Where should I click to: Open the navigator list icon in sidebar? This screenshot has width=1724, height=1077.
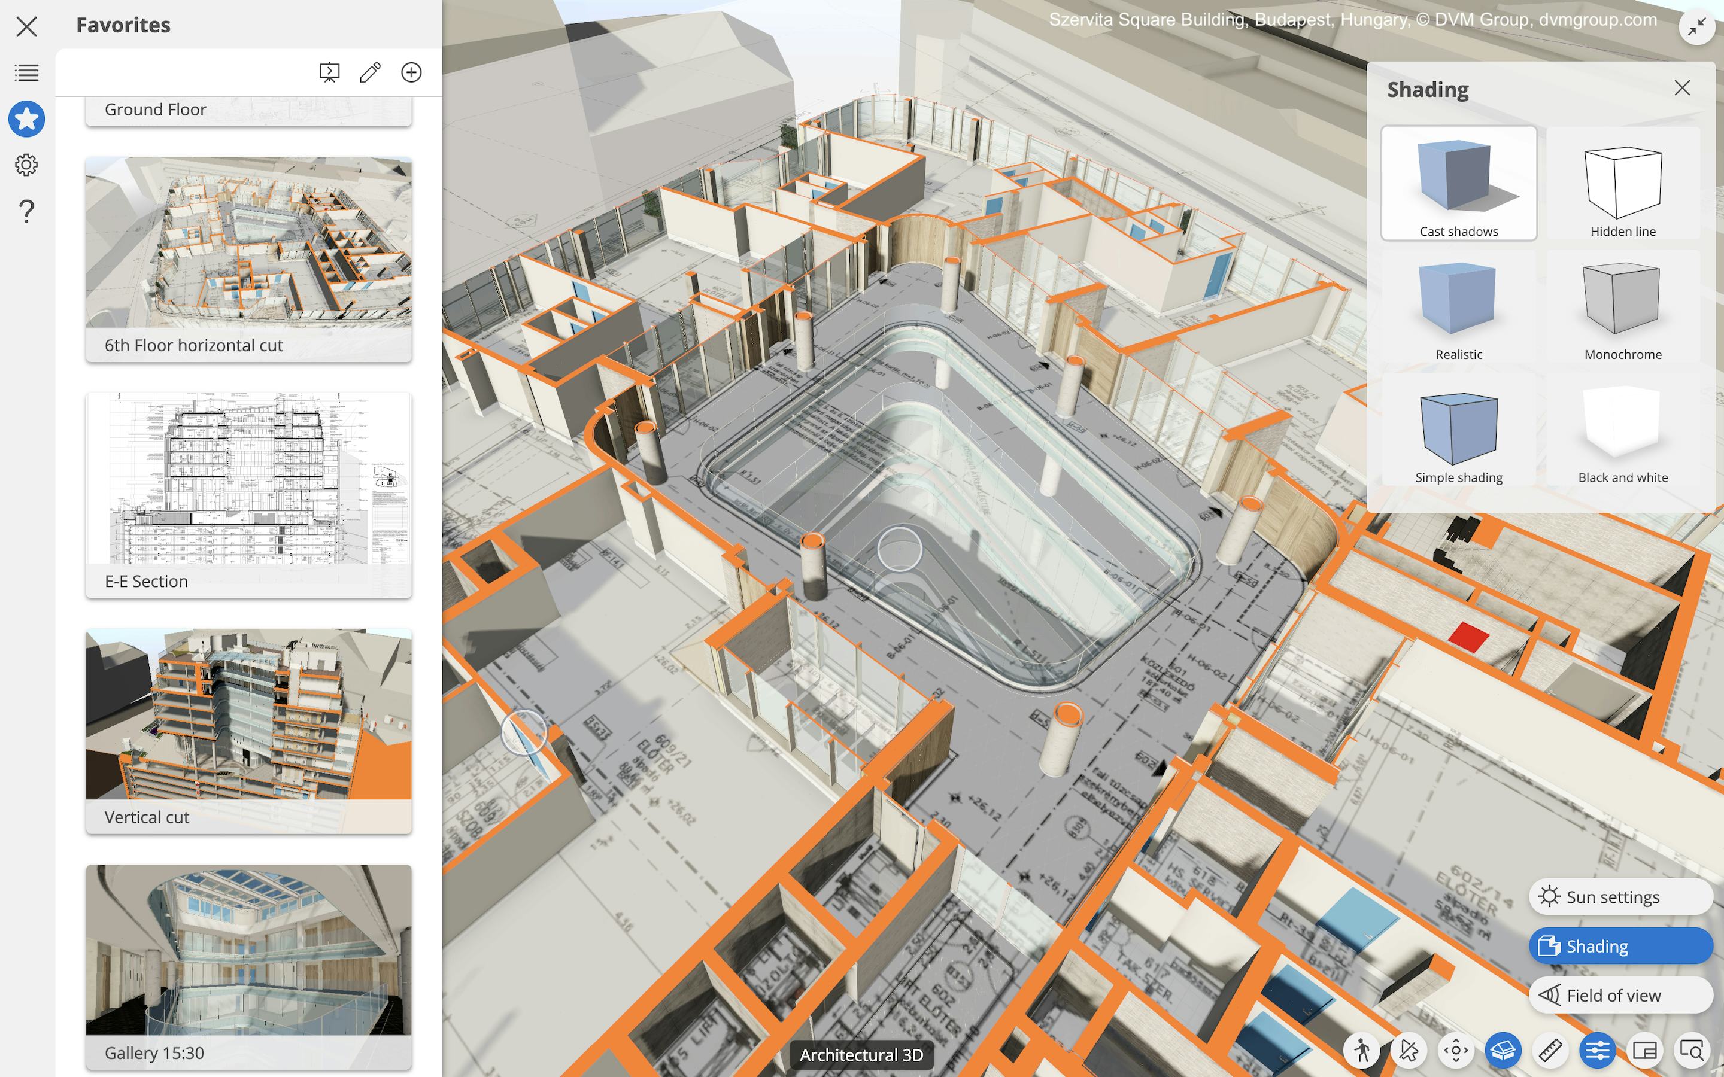26,72
